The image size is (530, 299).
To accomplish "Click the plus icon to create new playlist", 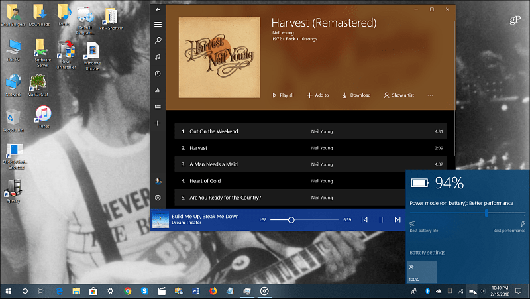I will point(158,123).
